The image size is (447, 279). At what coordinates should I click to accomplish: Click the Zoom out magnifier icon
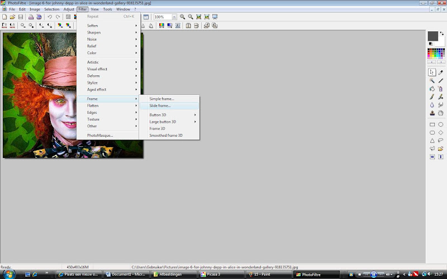pos(191,17)
